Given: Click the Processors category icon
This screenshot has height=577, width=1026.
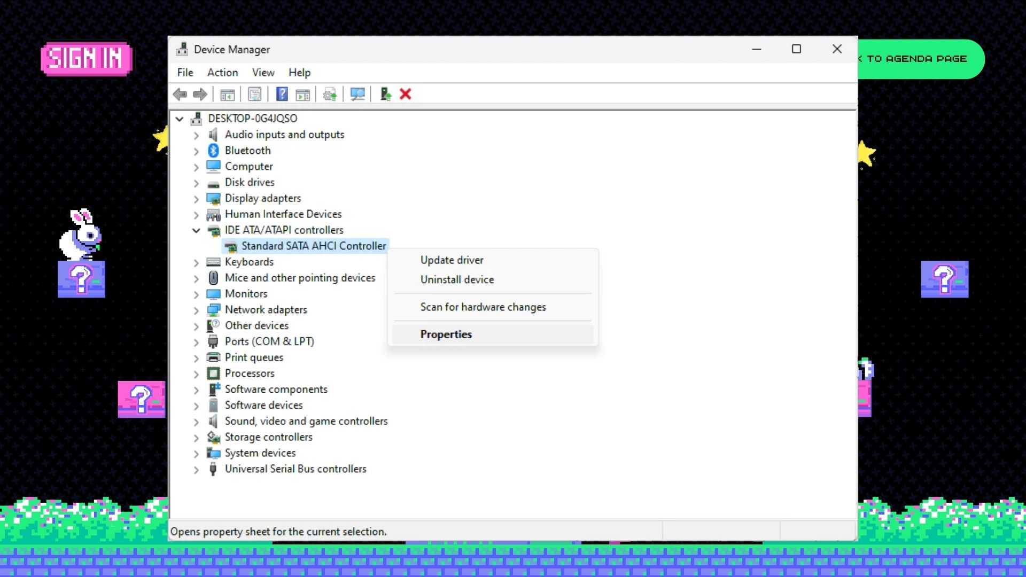Looking at the screenshot, I should pos(213,373).
